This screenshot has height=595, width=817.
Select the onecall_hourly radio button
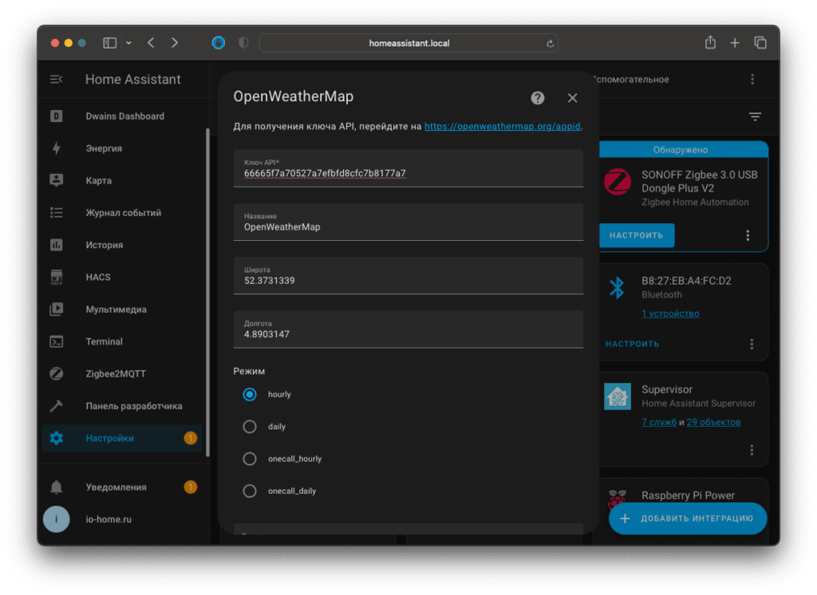pos(250,459)
